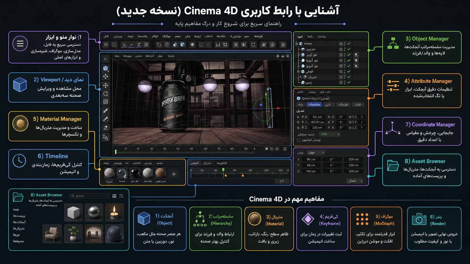Click the tag icon on the نور آویز row
The height and width of the screenshot is (264, 470).
(356, 55)
